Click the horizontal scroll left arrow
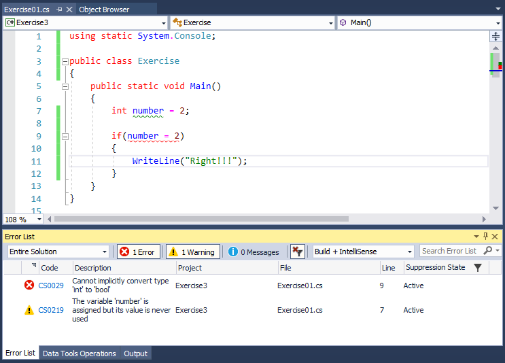This screenshot has width=505, height=363. [49, 220]
